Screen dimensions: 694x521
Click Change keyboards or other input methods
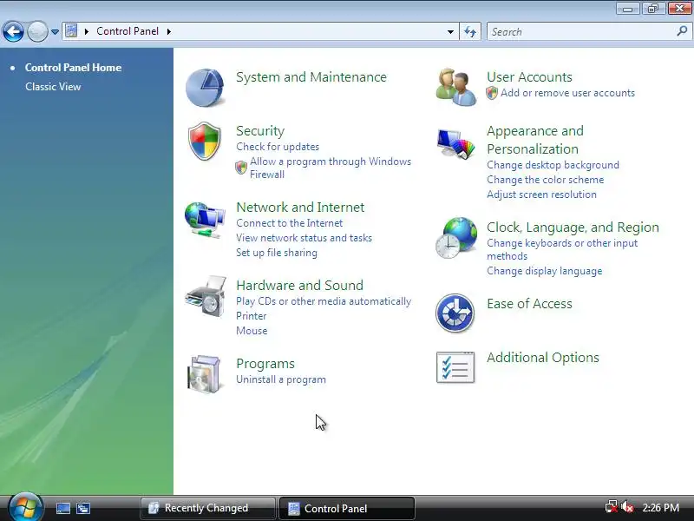point(562,249)
